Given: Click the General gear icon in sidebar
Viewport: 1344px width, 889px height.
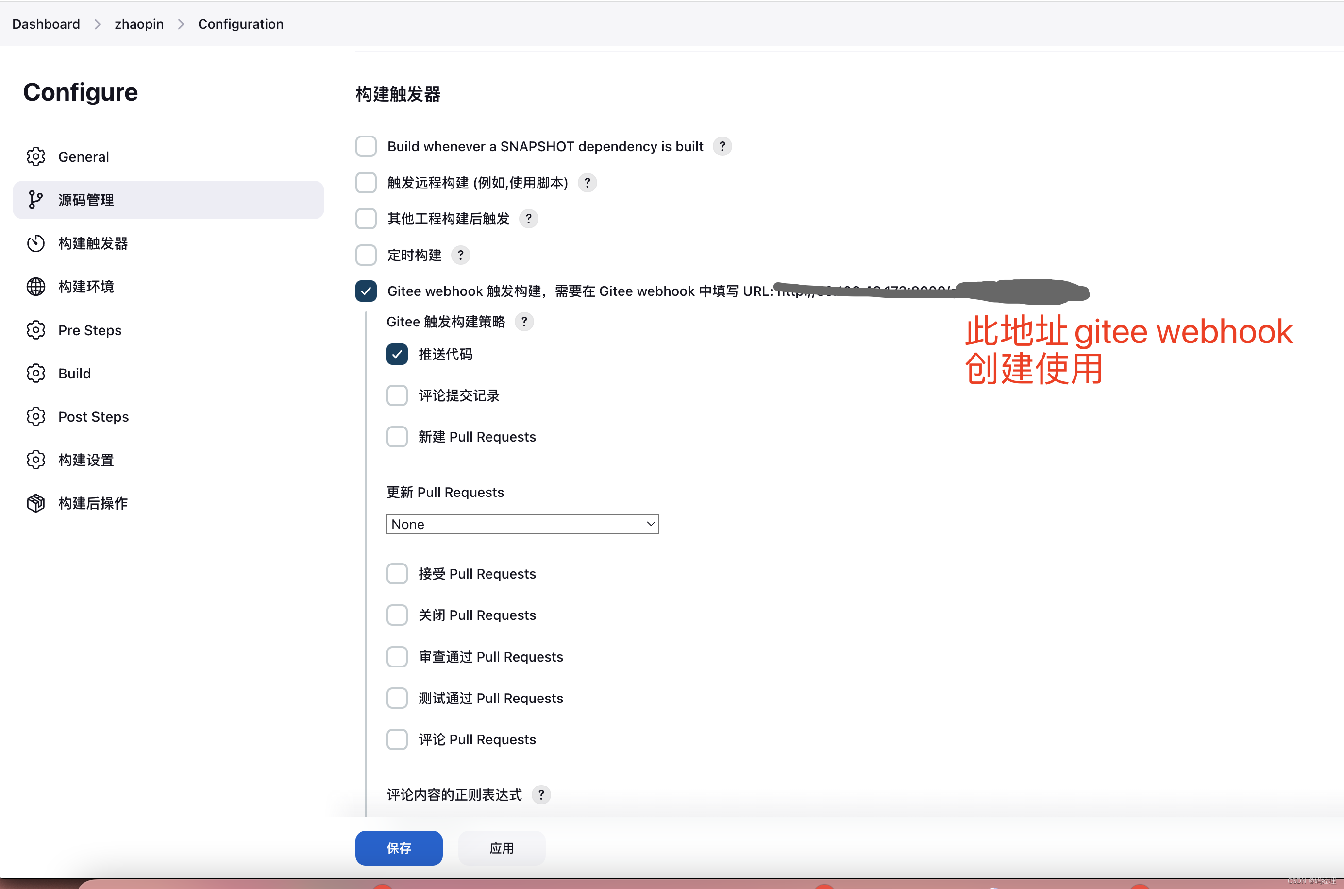Looking at the screenshot, I should [x=36, y=156].
